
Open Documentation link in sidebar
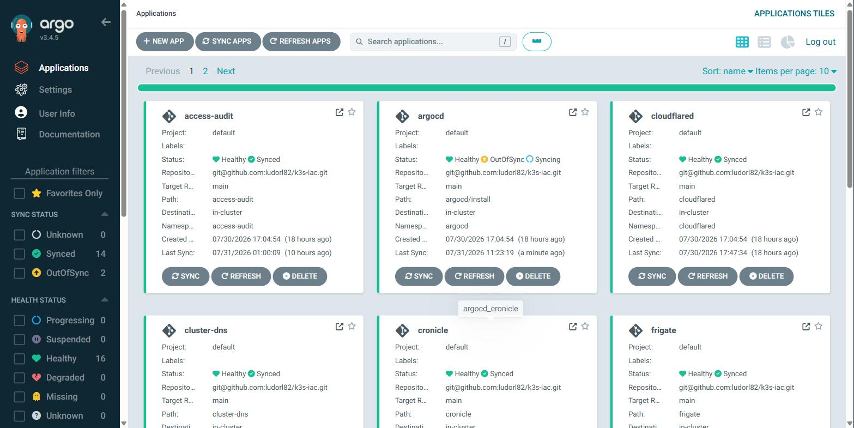(69, 134)
